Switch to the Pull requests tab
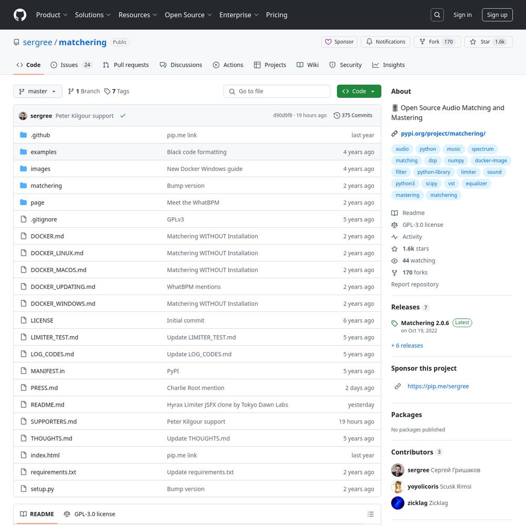The image size is (526, 526). point(126,65)
